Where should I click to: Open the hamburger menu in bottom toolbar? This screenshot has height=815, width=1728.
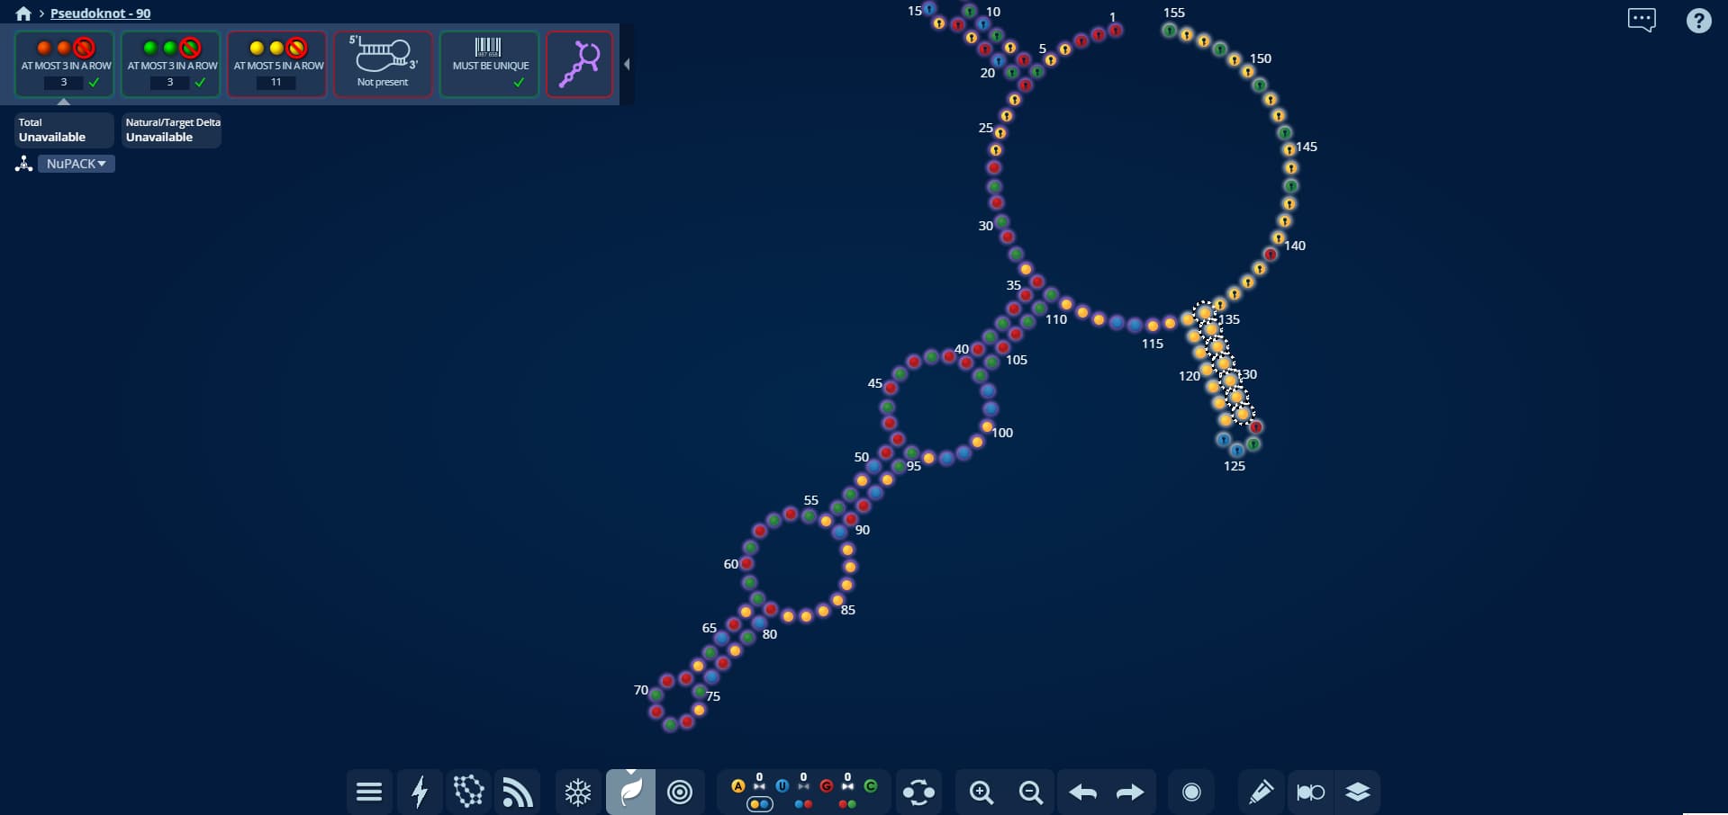[369, 792]
